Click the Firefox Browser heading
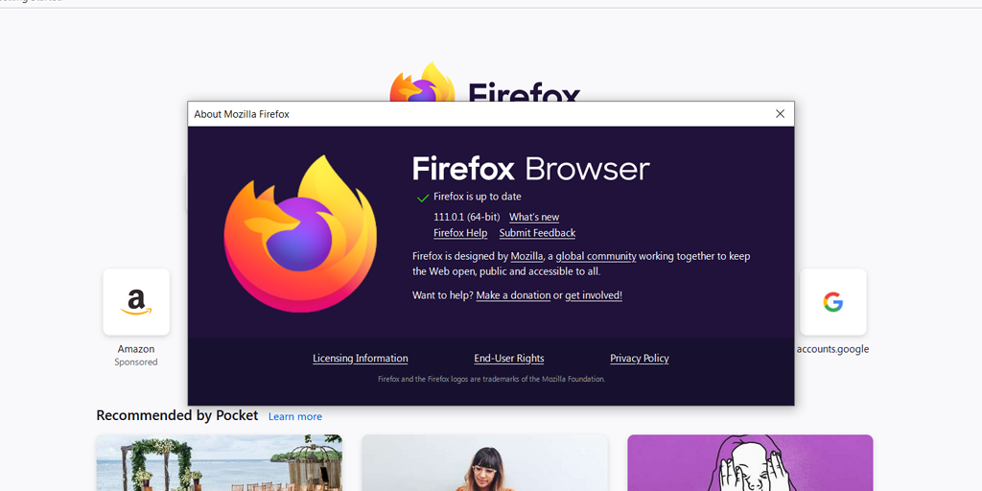This screenshot has height=491, width=982. [x=531, y=169]
